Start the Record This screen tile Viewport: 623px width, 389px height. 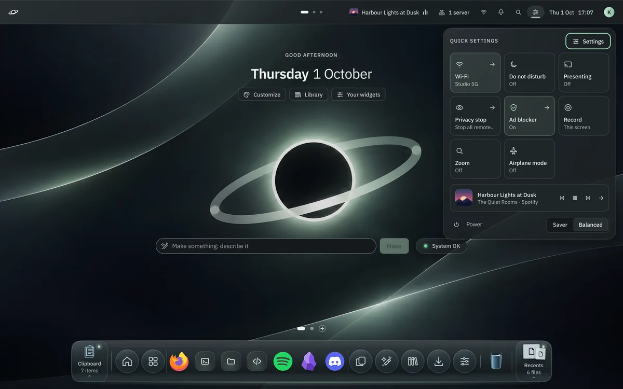pos(584,116)
